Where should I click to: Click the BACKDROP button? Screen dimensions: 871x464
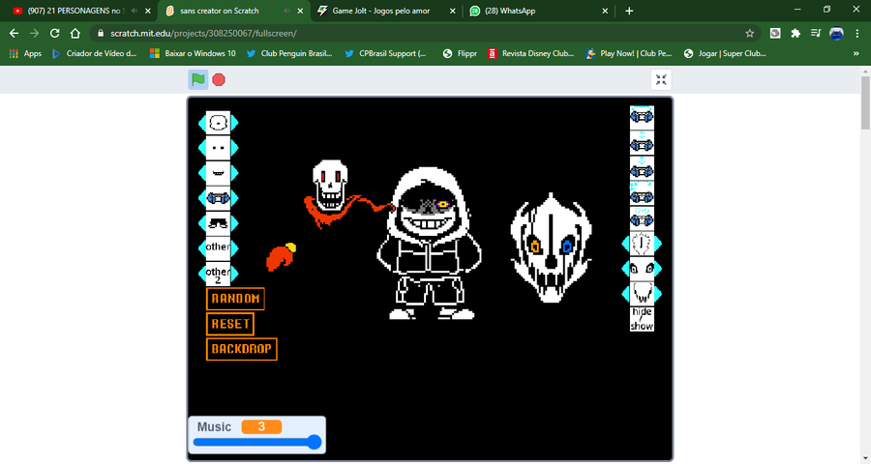(242, 349)
